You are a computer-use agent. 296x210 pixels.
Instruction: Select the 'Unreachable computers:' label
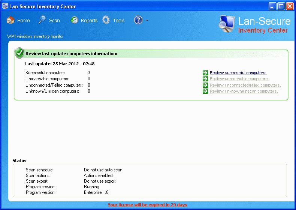pos(47,79)
